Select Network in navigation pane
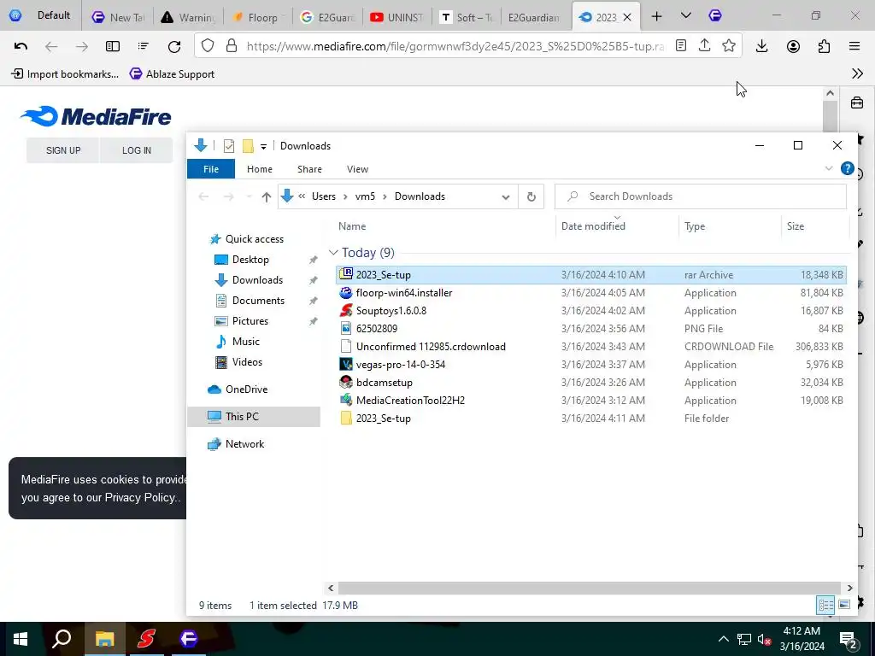875x656 pixels. (x=236, y=444)
